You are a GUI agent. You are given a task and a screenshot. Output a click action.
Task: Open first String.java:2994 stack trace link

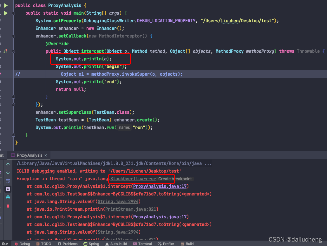click(118, 202)
